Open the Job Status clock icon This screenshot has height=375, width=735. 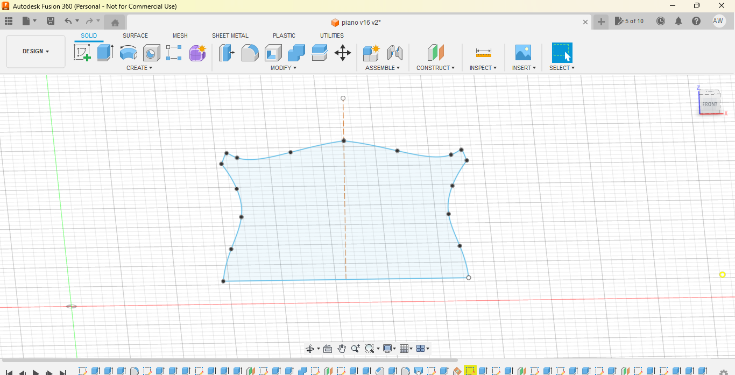click(x=661, y=21)
